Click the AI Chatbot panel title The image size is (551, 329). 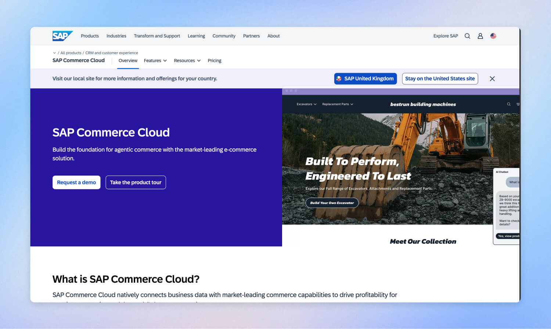tap(502, 172)
